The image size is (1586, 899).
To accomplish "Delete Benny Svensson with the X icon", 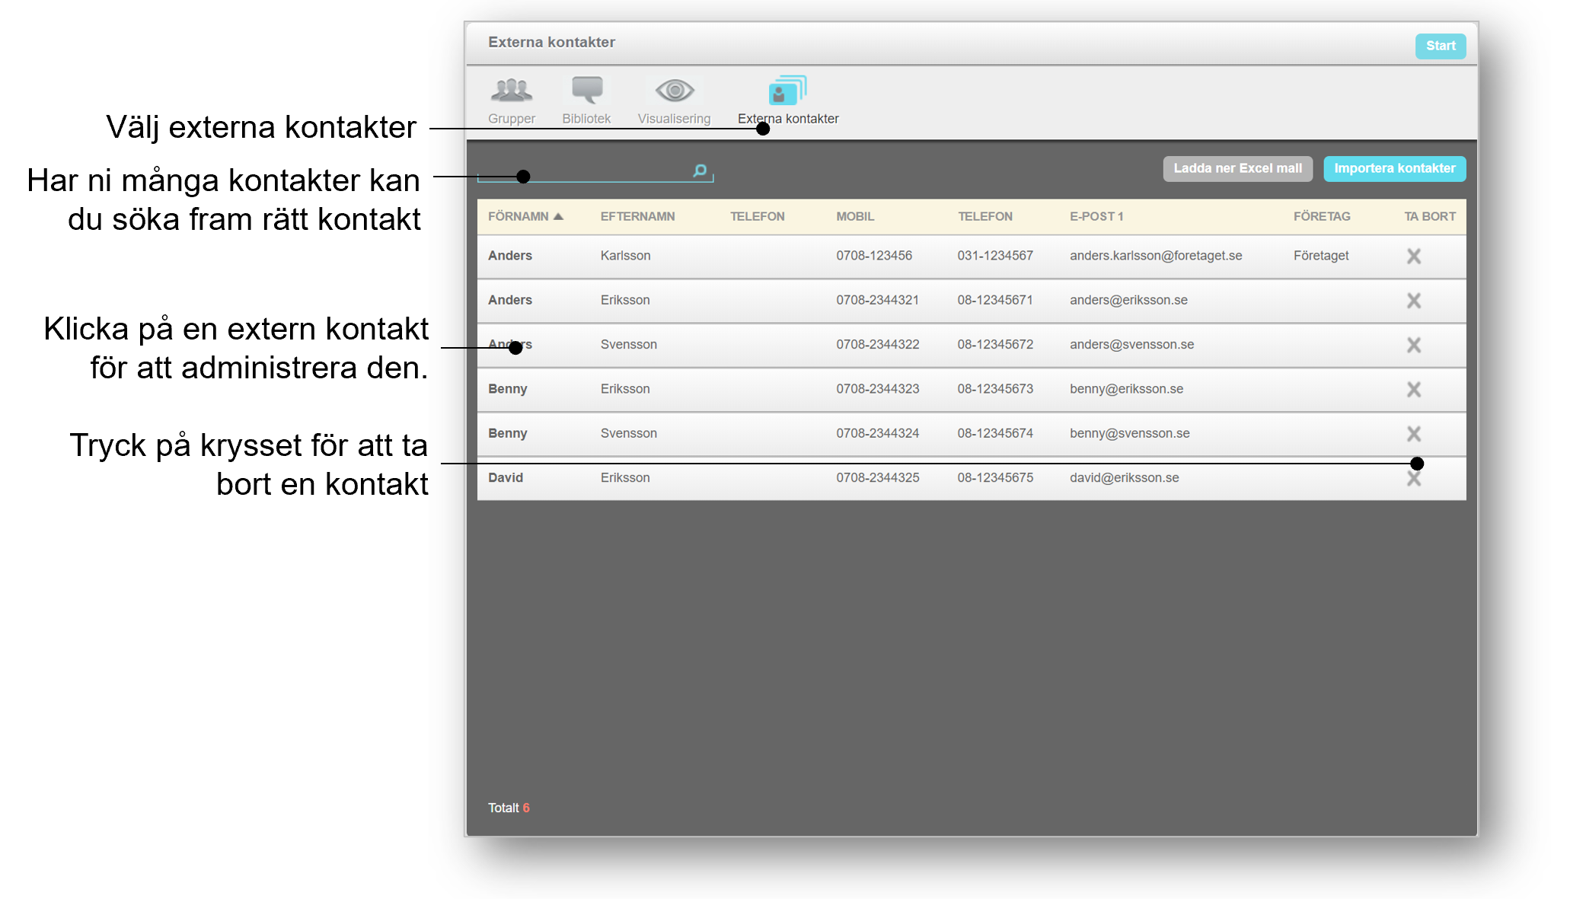I will point(1414,434).
